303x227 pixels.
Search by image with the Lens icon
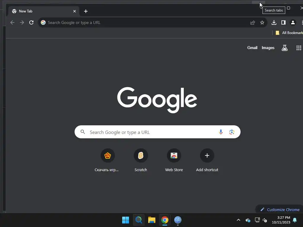coord(232,132)
